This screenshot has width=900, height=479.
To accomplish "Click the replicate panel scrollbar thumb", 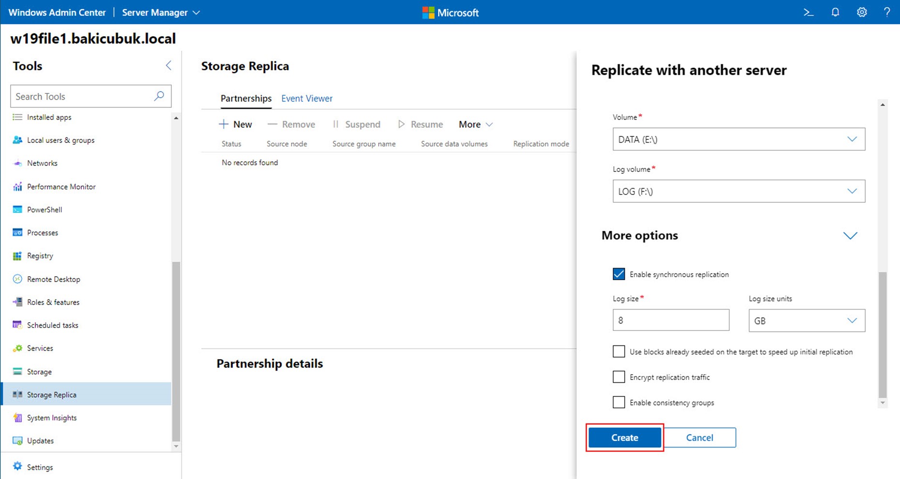I will click(883, 335).
